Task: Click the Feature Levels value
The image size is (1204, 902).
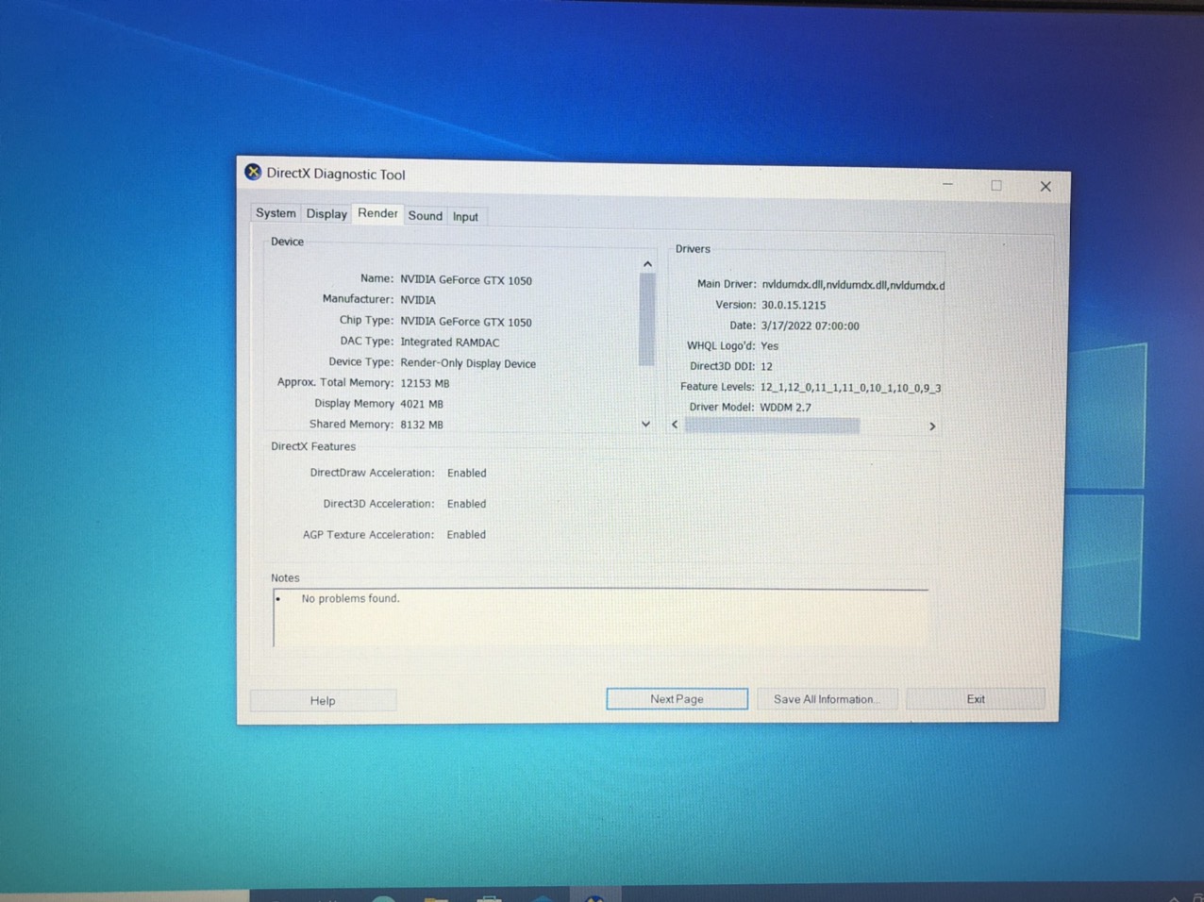Action: (850, 388)
